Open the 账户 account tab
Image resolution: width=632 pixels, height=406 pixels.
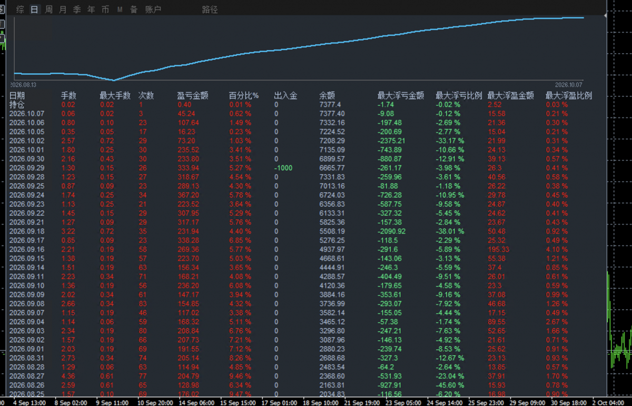[153, 9]
